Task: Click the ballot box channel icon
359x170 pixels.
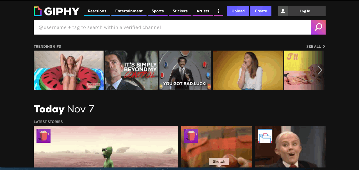Action: 265,136
